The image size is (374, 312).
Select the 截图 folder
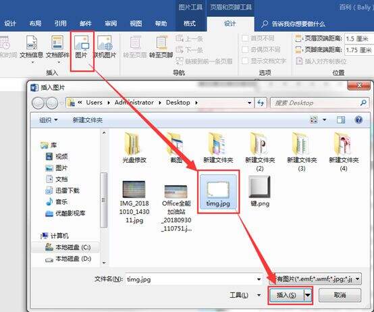pyautogui.click(x=176, y=148)
